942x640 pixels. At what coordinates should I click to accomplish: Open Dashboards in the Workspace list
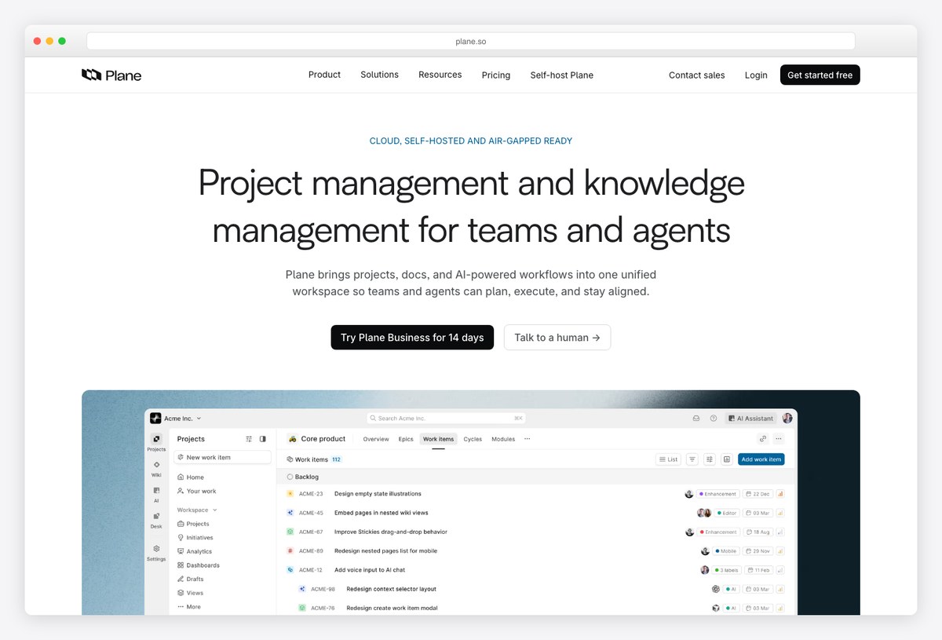[199, 565]
